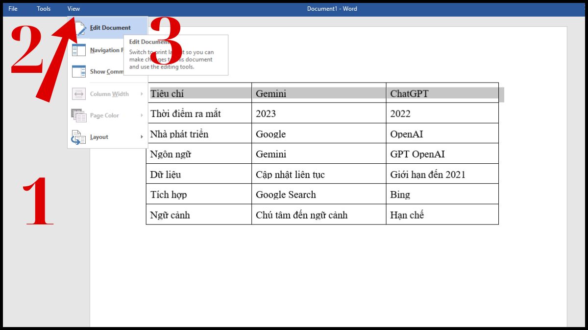Click the "Nhà phát triển" cell
Screen dimensions: 588x330
[199, 133]
